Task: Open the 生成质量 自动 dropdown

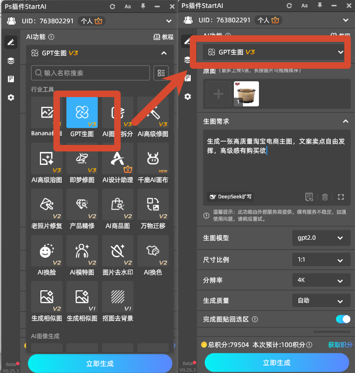Action: tap(321, 301)
